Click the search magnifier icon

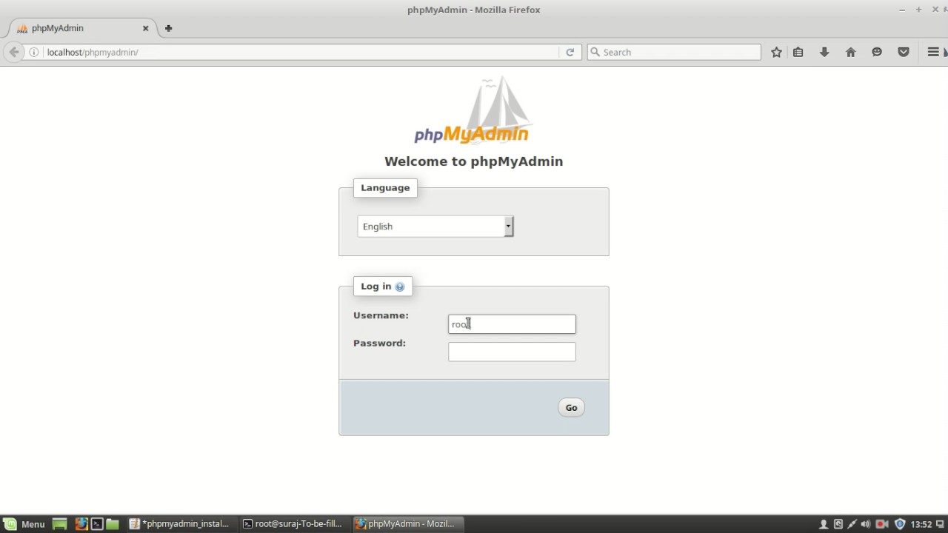594,52
